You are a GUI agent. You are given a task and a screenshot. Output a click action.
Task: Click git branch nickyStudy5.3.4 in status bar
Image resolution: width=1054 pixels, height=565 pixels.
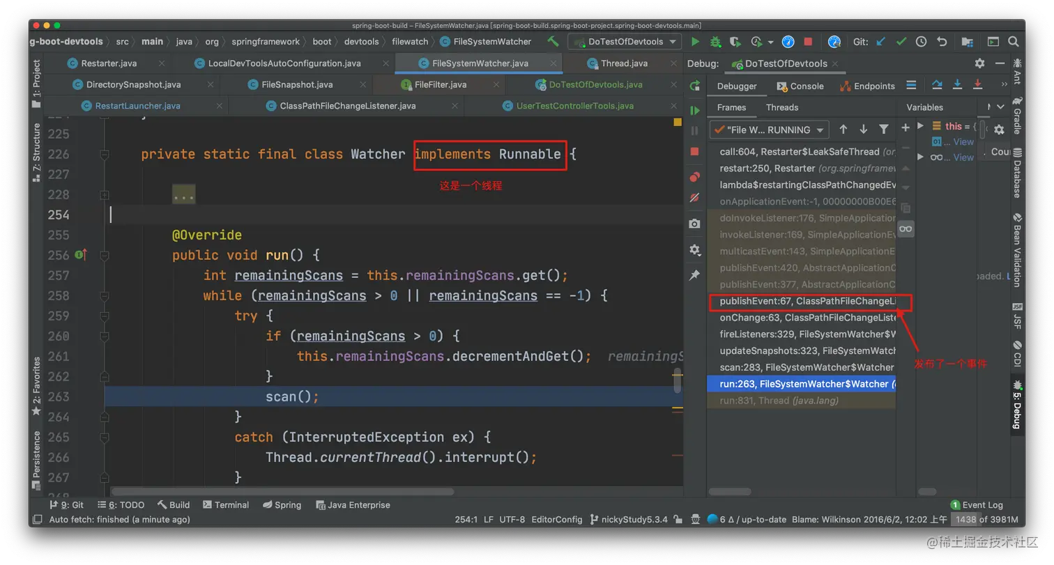pos(629,520)
